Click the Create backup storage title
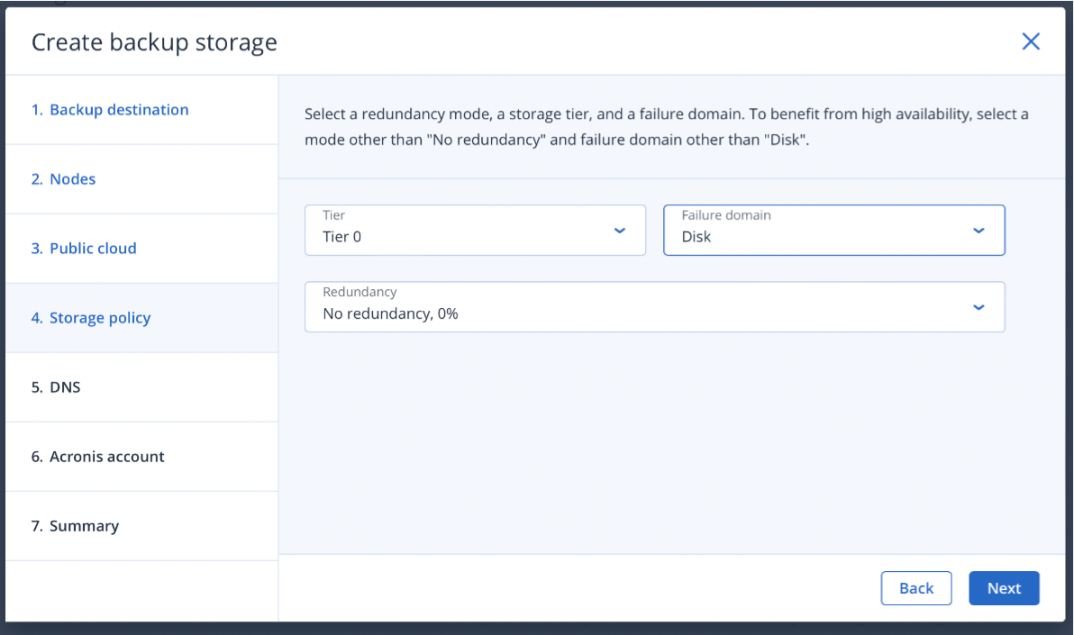This screenshot has height=635, width=1074. pyautogui.click(x=154, y=42)
